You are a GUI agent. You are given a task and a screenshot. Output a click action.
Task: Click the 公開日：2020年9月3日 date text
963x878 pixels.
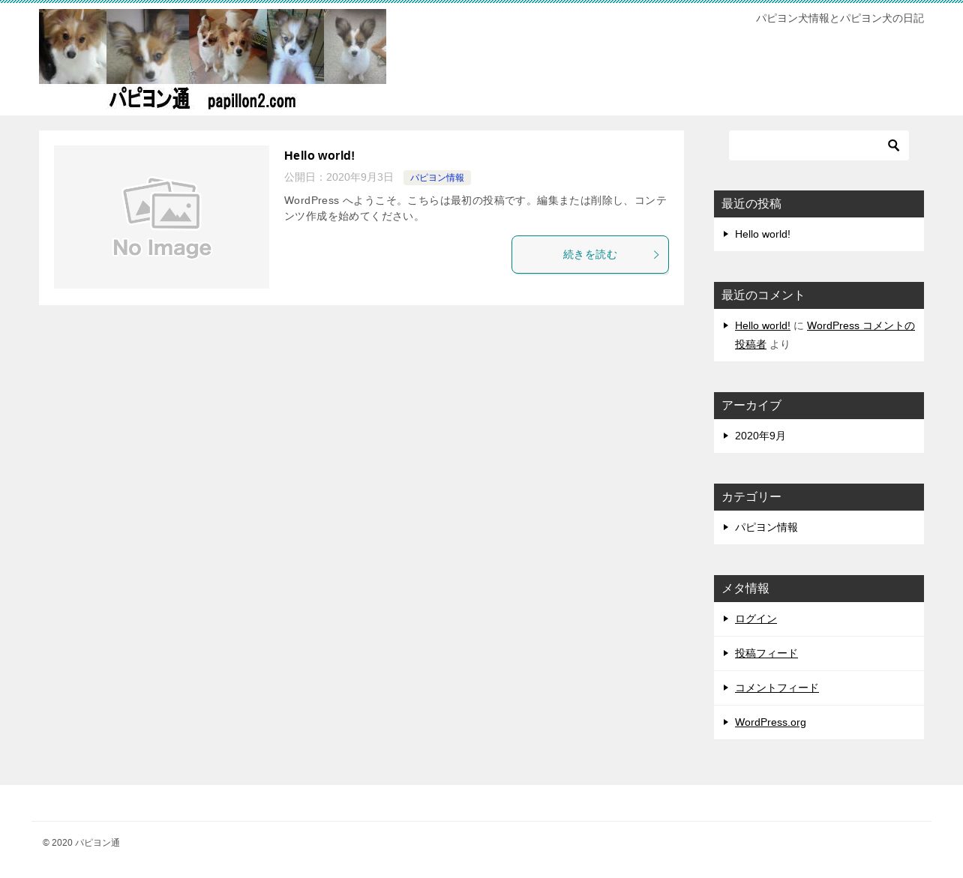(339, 178)
